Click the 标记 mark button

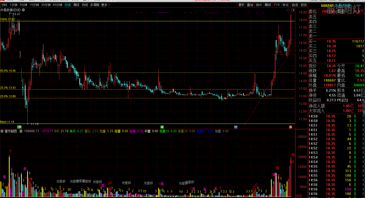pos(286,5)
